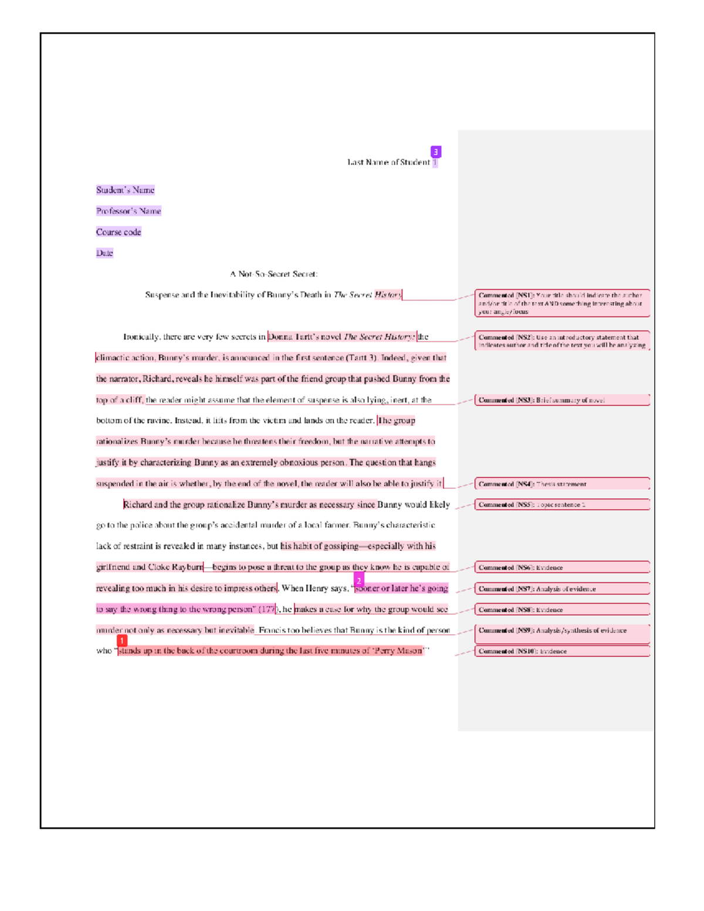
Task: Select comment NS8 labeled Evidence
Action: point(562,609)
